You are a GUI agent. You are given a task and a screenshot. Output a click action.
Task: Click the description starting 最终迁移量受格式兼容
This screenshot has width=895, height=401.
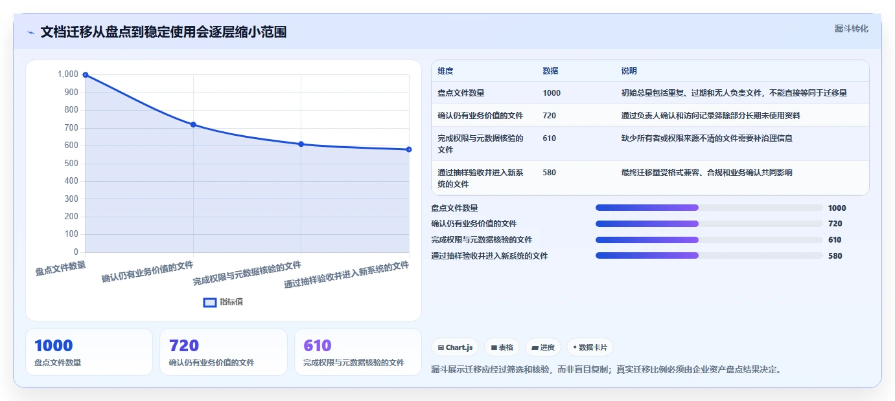tap(706, 173)
